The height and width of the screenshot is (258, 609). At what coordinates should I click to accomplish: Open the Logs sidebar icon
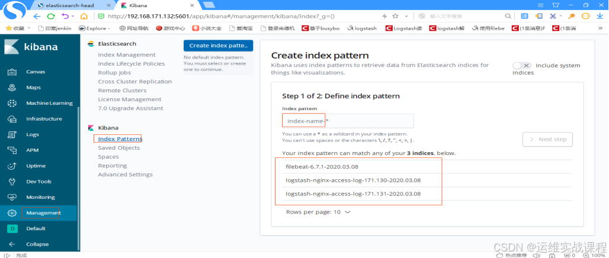(12, 135)
